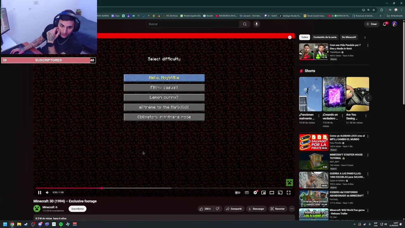Enable miniplayer mode icon
The width and height of the screenshot is (405, 228).
click(x=264, y=193)
